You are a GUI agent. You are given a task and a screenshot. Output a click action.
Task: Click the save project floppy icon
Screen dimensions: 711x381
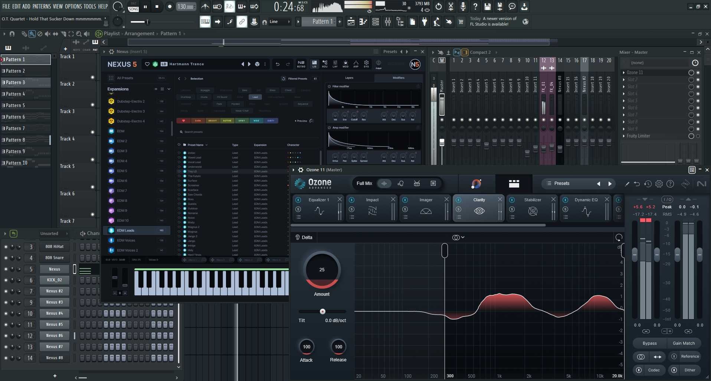488,7
